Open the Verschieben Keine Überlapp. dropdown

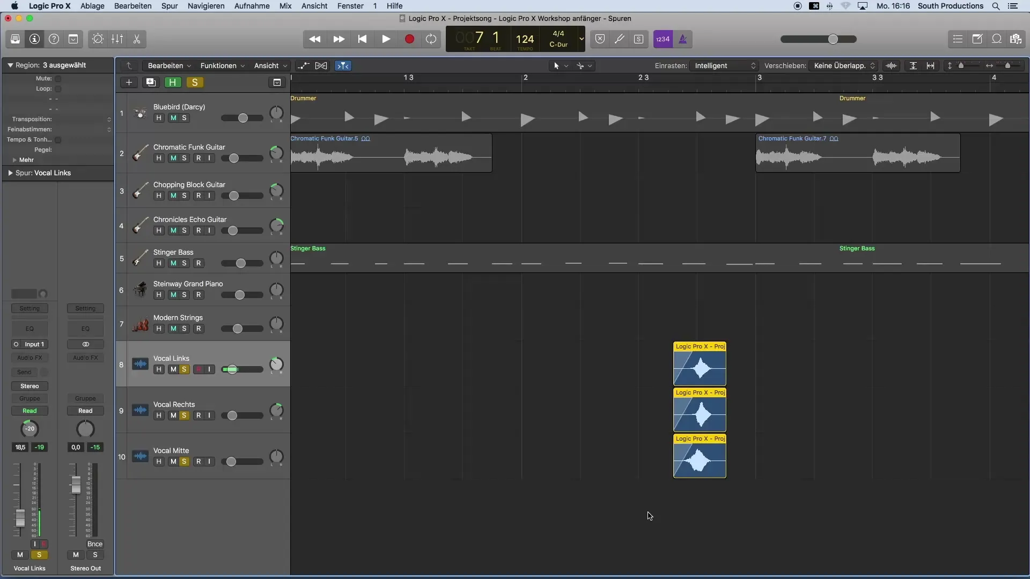(844, 66)
